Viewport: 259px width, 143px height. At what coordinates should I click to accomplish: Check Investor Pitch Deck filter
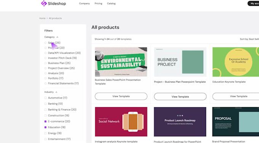[45, 58]
